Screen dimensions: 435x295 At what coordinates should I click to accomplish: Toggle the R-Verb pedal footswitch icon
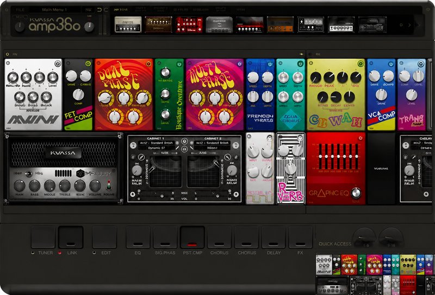301,138
